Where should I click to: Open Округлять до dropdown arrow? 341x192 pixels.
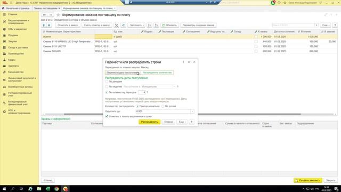coord(192,111)
